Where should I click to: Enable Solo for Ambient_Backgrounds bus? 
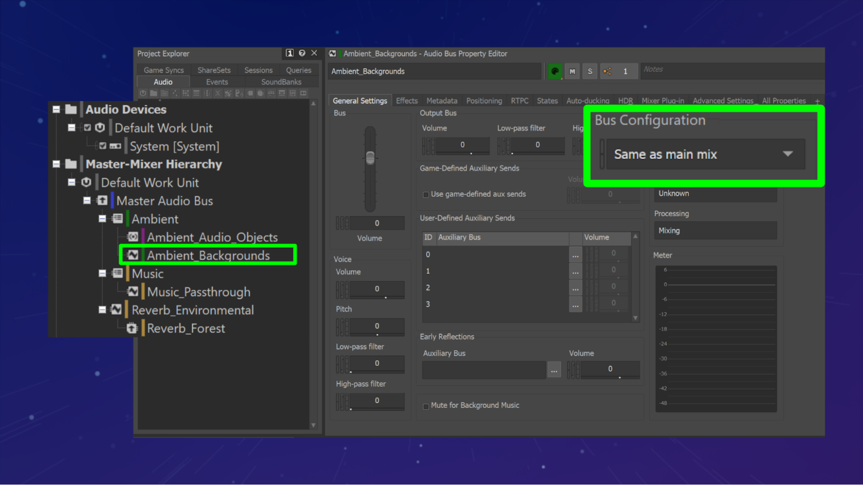pyautogui.click(x=590, y=71)
